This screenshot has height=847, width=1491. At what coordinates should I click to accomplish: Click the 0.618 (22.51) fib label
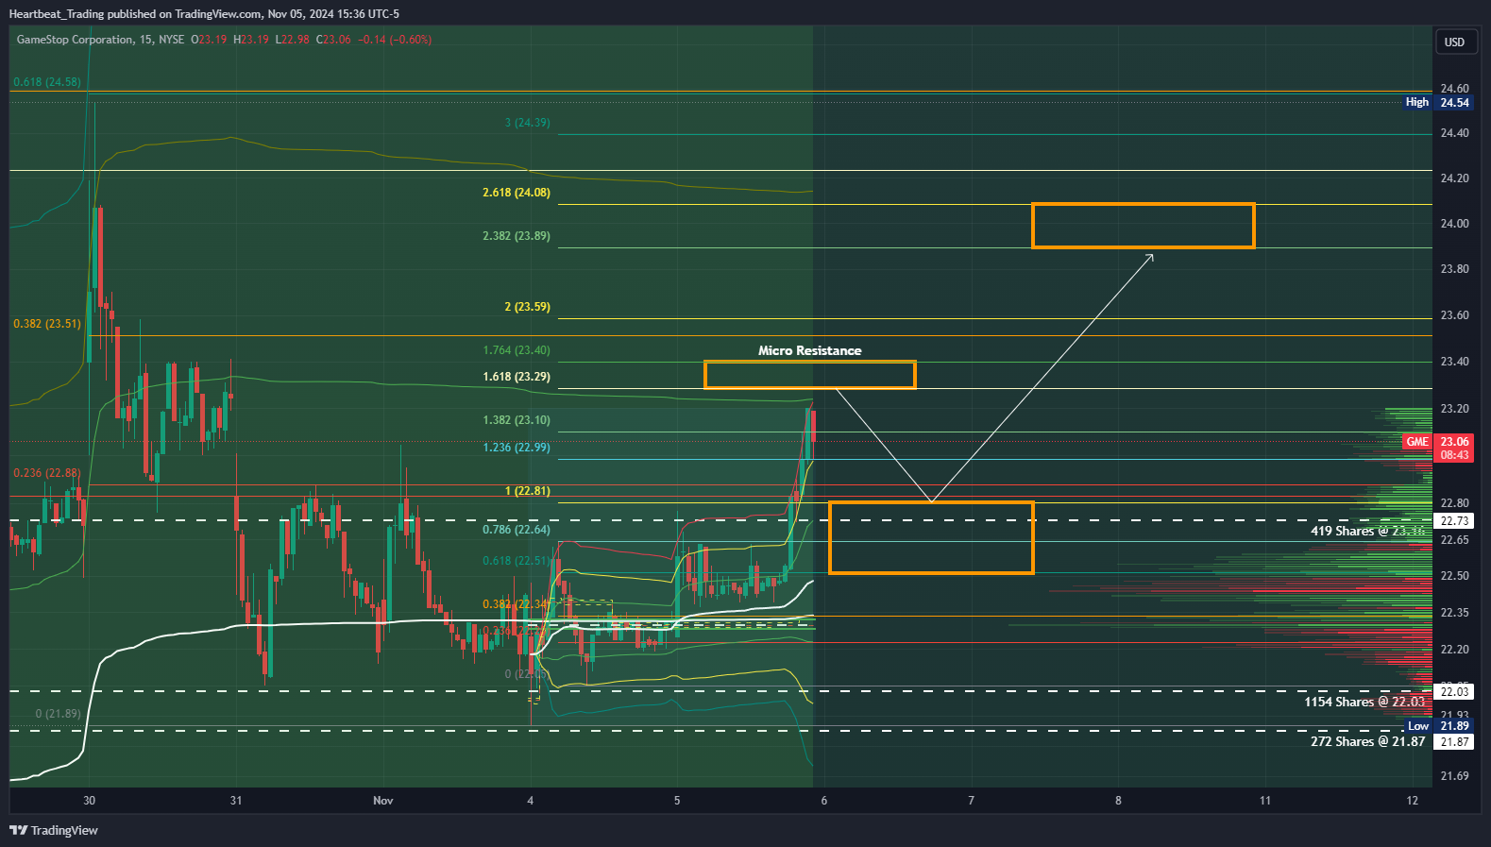(x=517, y=561)
